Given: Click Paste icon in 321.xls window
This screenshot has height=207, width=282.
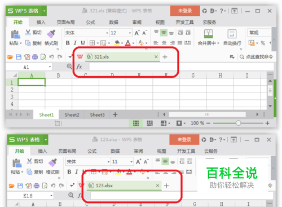Looking at the screenshot, I should [x=15, y=34].
